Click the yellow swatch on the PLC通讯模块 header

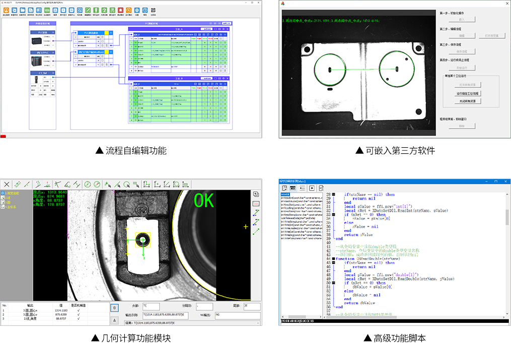[107, 33]
